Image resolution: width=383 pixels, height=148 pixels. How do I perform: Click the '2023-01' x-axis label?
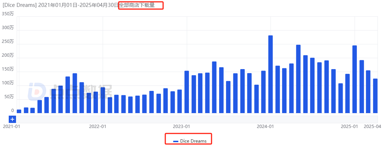click(x=181, y=126)
